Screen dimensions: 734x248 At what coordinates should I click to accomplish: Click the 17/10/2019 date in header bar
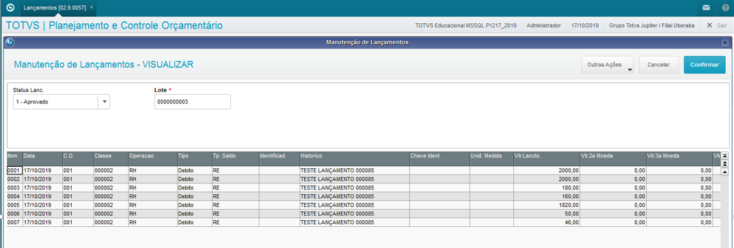click(x=585, y=25)
